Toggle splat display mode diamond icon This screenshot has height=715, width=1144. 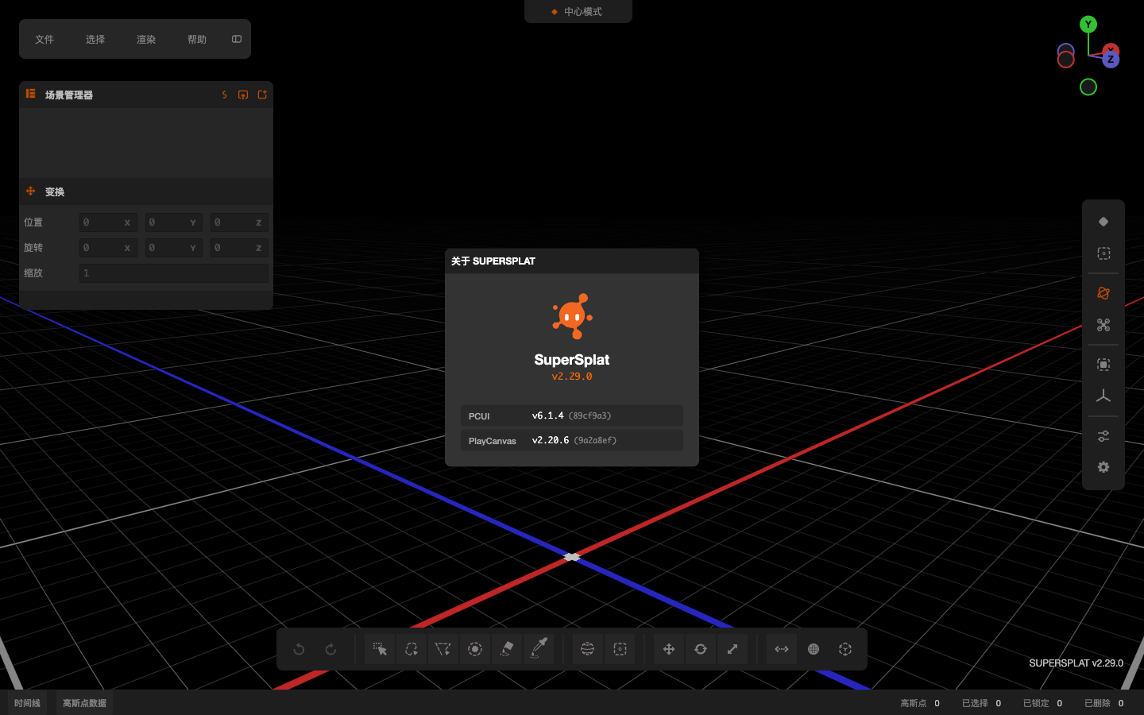[x=1103, y=222]
